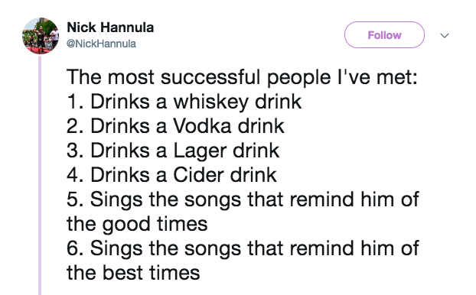Click the word 'successful' in the first line
This screenshot has width=476, height=295.
point(210,77)
